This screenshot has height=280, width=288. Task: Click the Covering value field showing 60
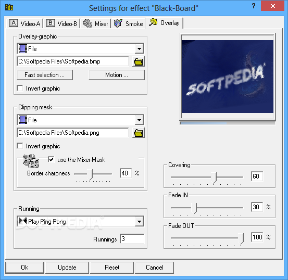pyautogui.click(x=257, y=176)
